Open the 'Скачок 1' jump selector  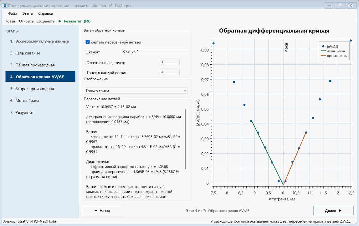click(x=155, y=52)
